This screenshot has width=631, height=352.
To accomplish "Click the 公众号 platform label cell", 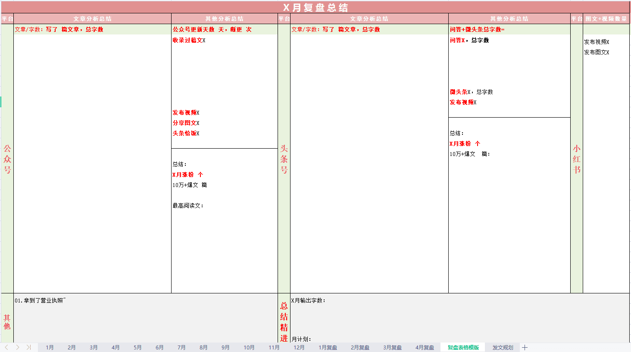I will click(x=7, y=159).
